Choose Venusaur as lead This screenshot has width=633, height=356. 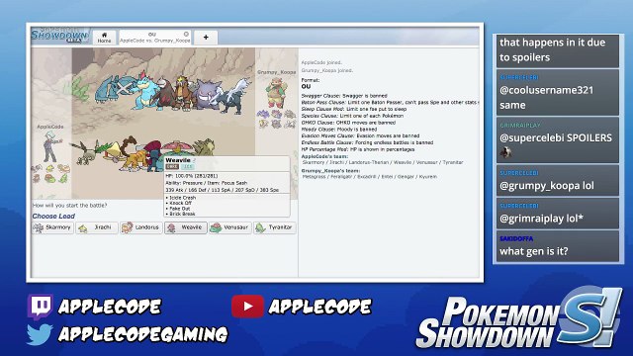pyautogui.click(x=230, y=227)
